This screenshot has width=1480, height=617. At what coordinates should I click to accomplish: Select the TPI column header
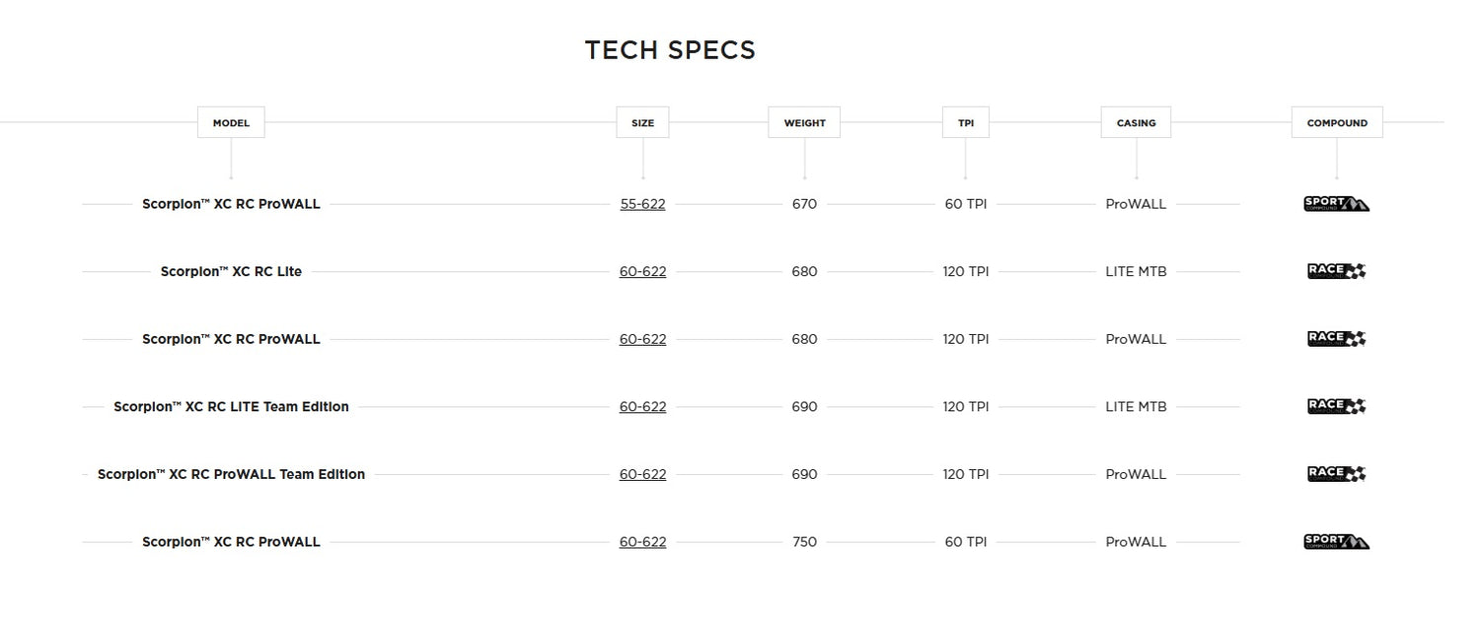pos(965,122)
